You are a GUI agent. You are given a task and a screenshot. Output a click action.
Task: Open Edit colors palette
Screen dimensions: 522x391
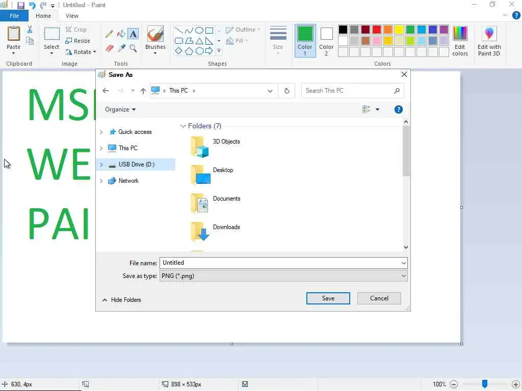pos(460,41)
